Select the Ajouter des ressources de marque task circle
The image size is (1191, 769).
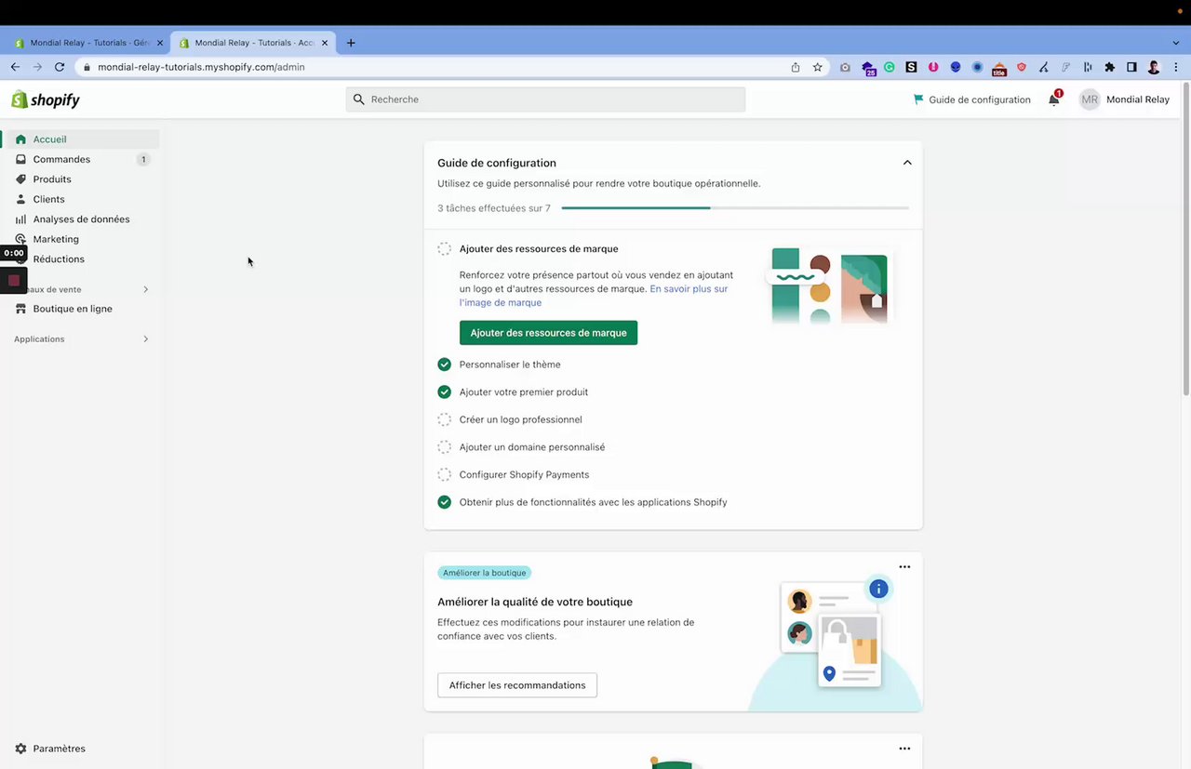pos(445,249)
